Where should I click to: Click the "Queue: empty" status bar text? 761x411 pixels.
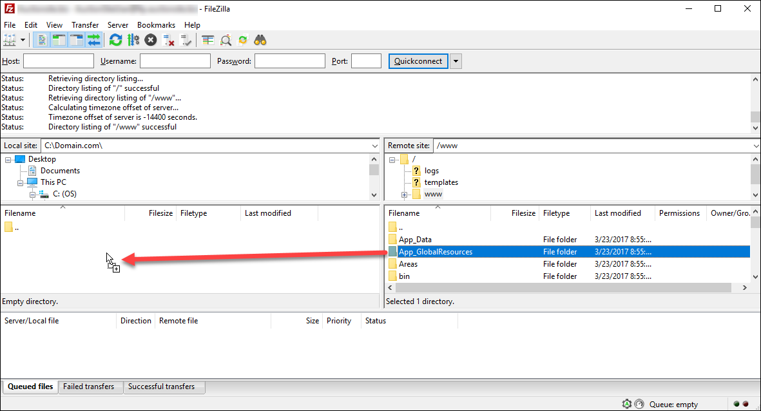click(673, 404)
